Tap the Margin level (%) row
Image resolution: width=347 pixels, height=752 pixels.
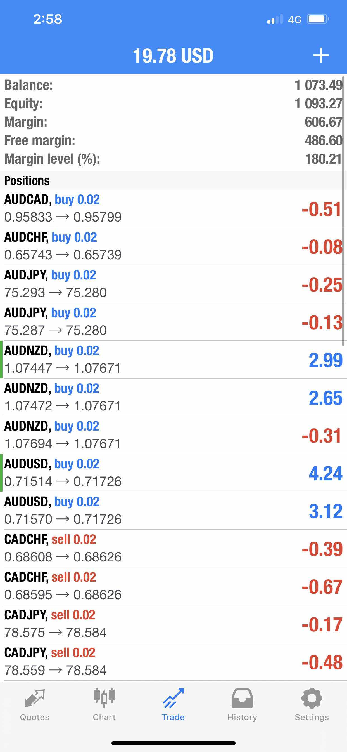(172, 159)
